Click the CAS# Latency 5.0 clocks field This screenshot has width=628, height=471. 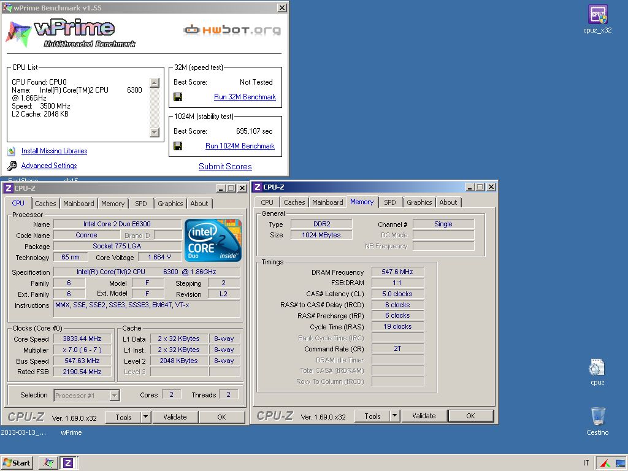(x=397, y=294)
